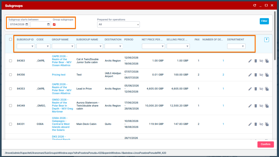Screen dimensions: 279x157
Task: Open calendar picker for start date 07/04/2026
Action: click(27, 25)
